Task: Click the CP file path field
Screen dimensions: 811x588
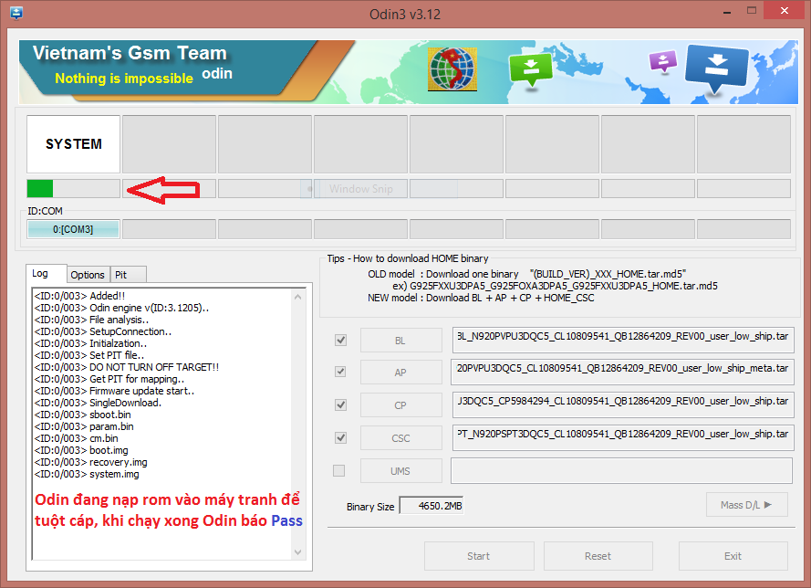Action: point(623,404)
